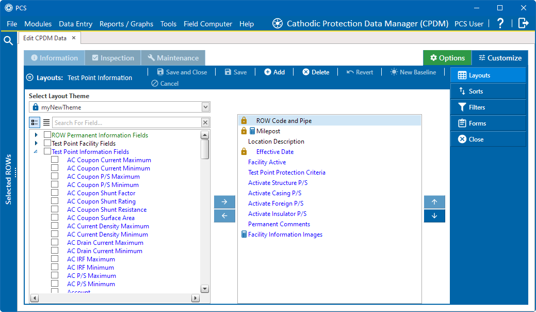
Task: Check AC Coupon Current Maximum
Action: click(55, 160)
